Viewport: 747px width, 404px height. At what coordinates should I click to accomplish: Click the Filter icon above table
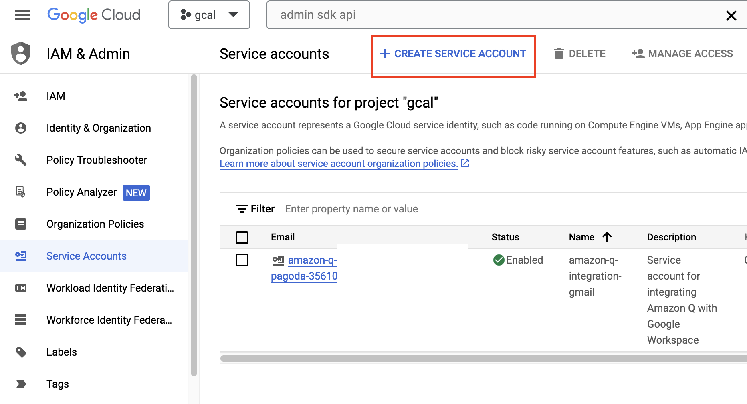point(242,209)
